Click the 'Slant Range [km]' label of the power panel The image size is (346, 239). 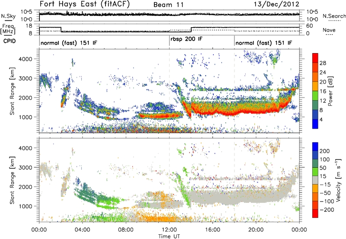(x=12, y=91)
